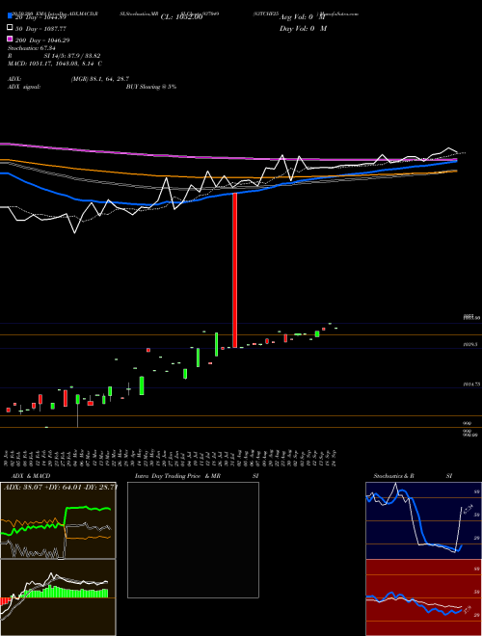The width and height of the screenshot is (482, 636).
Task: Click the blue 20 Day legend swatch
Action: coord(10,16)
